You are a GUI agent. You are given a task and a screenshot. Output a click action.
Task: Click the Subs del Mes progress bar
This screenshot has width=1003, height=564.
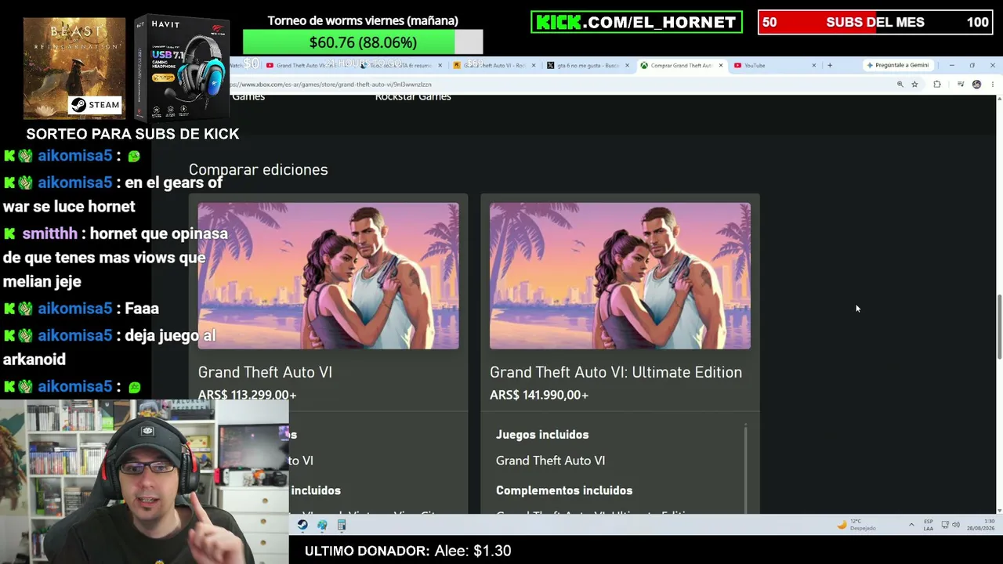click(874, 22)
